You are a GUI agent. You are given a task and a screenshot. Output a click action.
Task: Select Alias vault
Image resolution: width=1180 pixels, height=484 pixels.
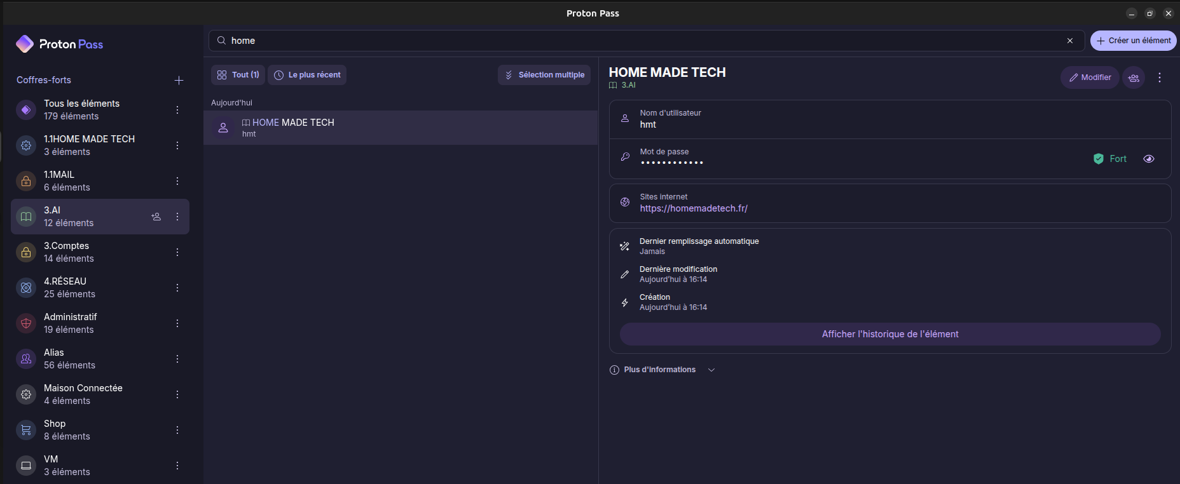(x=100, y=359)
